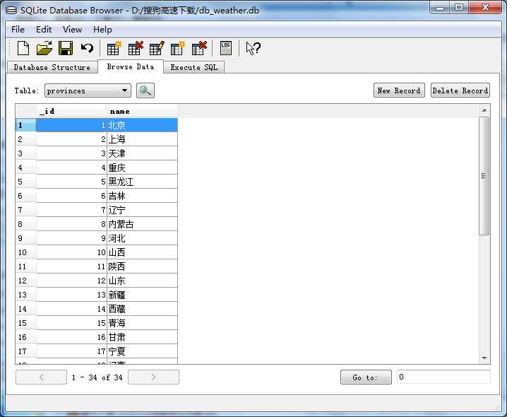Click the _id cell with value 3
This screenshot has height=417, width=507.
click(x=71, y=153)
